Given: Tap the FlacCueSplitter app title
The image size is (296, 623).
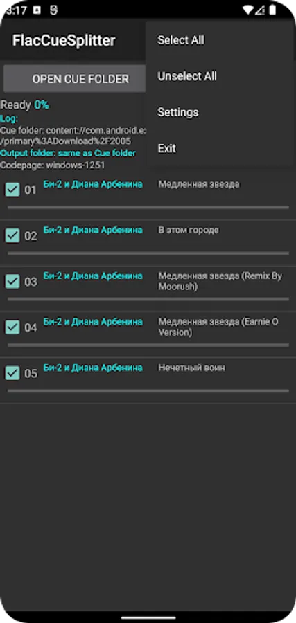Looking at the screenshot, I should [64, 41].
